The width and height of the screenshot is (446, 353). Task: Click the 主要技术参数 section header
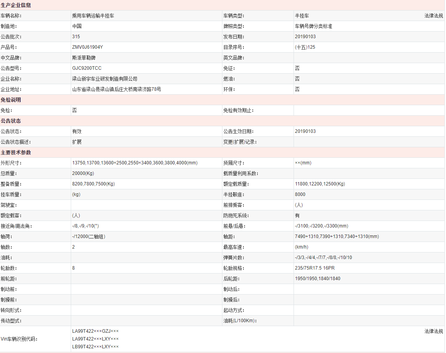click(x=16, y=152)
